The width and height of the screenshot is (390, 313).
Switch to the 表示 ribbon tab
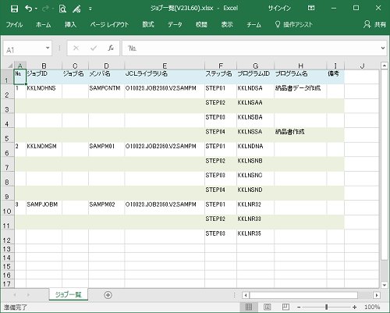[x=227, y=25]
